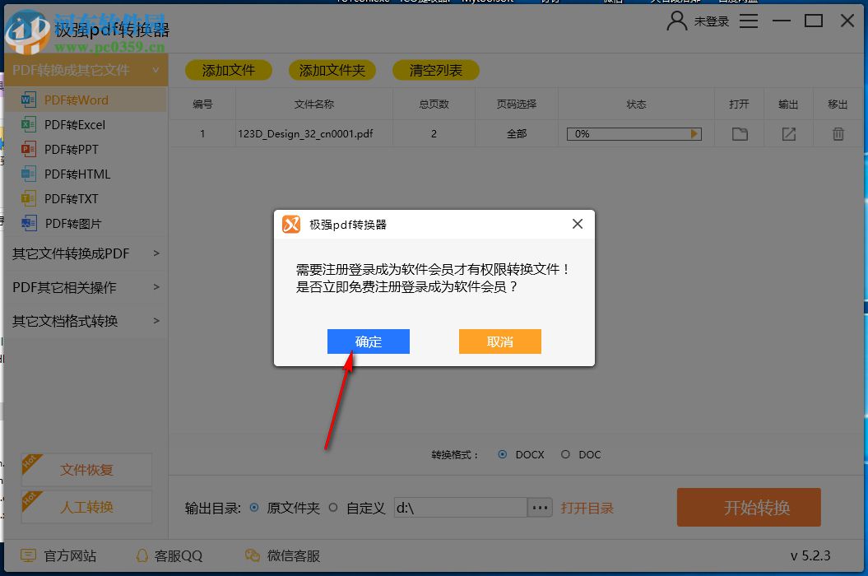Image resolution: width=868 pixels, height=576 pixels.
Task: Select the DOCX output format
Action: [x=502, y=454]
